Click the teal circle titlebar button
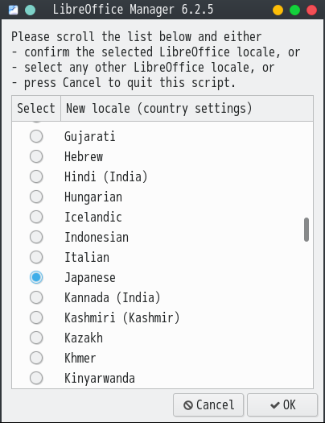Viewport: 325px width, 423px height. pyautogui.click(x=30, y=10)
